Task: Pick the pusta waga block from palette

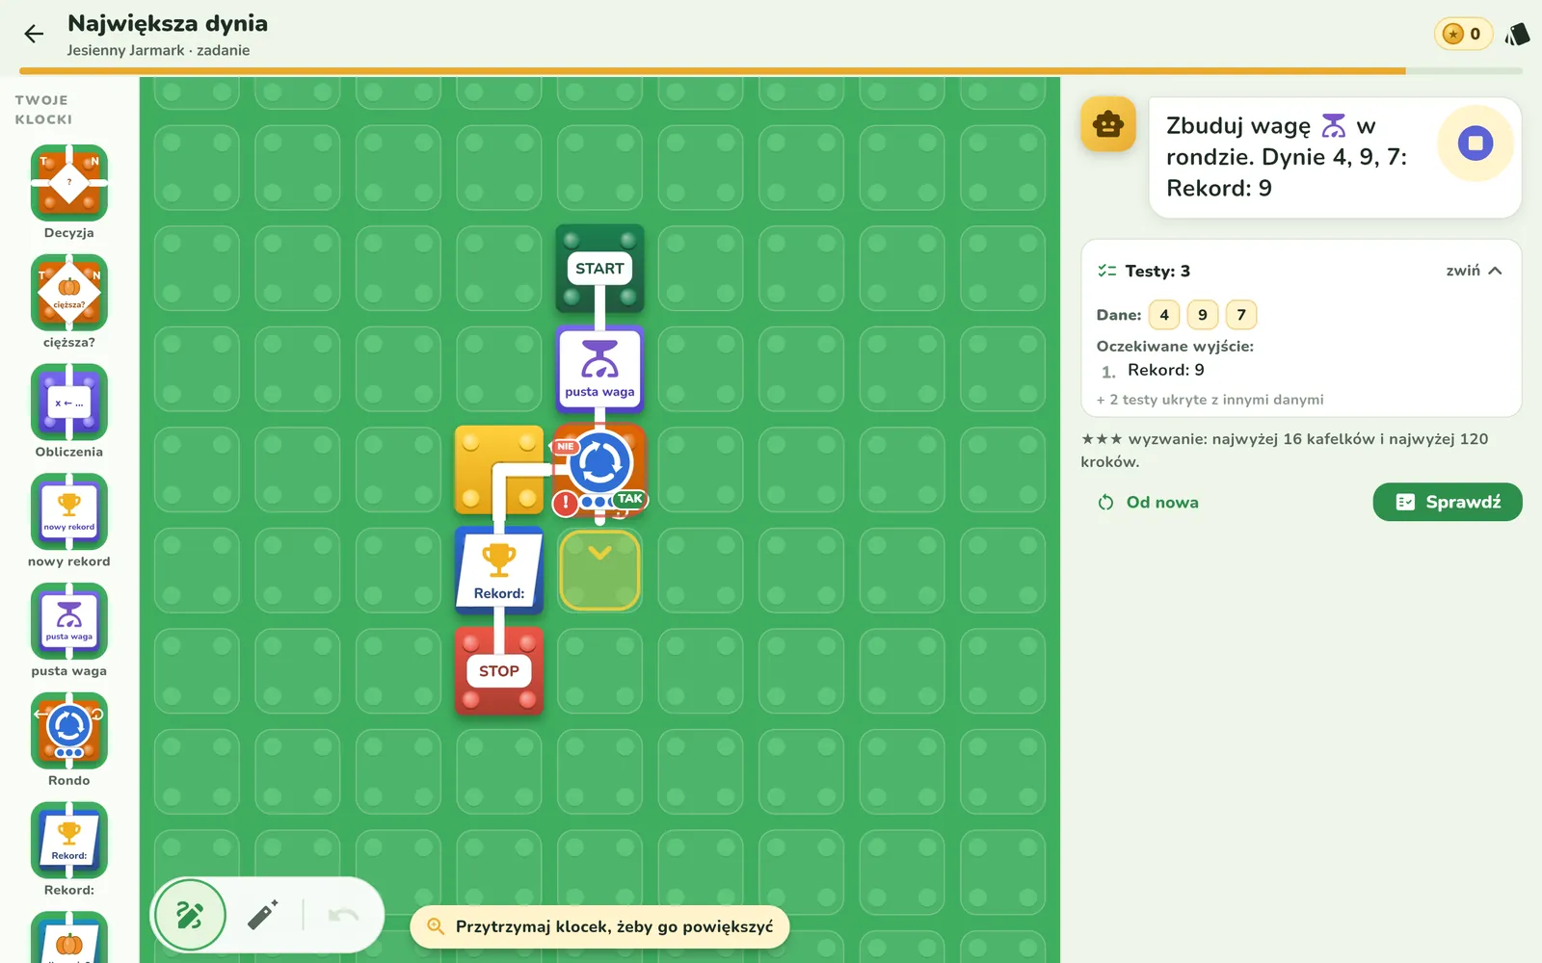Action: 68,621
